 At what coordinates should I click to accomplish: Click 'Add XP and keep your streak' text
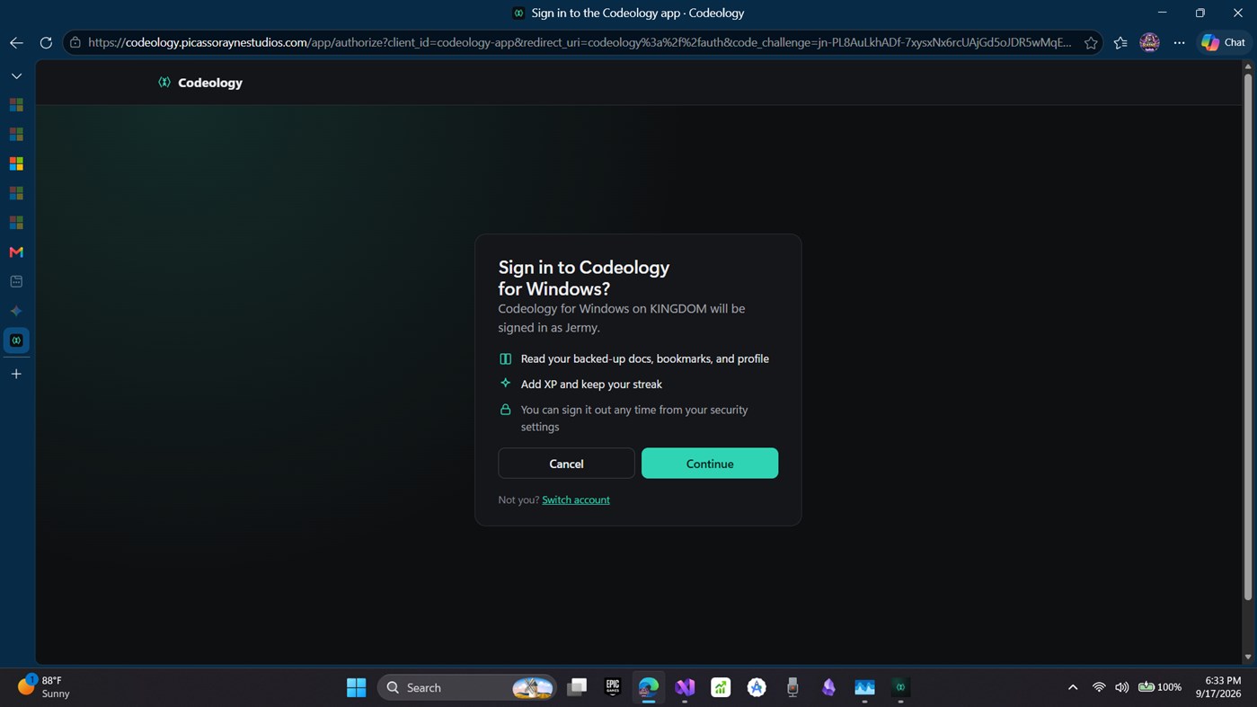coord(591,384)
